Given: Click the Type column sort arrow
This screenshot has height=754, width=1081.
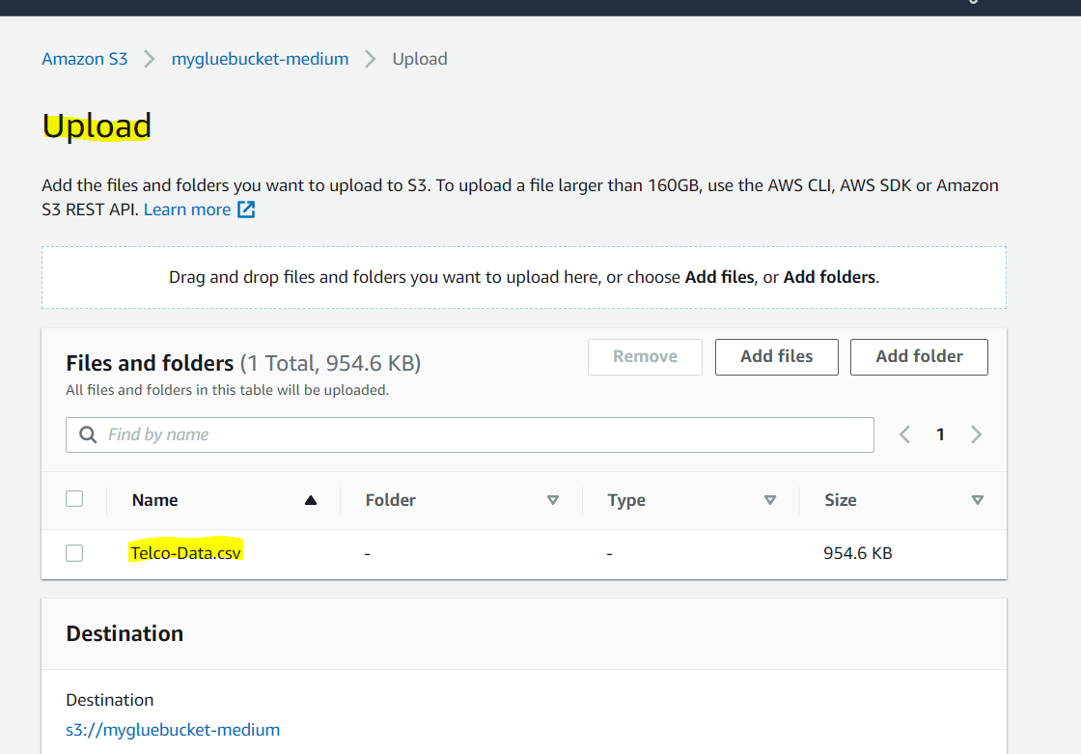Looking at the screenshot, I should coord(770,500).
